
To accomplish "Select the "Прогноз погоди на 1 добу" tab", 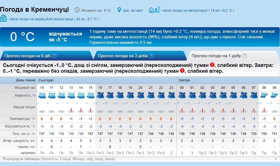I will point(216,56).
